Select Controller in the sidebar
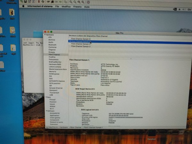The height and width of the screenshot is (144, 192). [52, 47]
